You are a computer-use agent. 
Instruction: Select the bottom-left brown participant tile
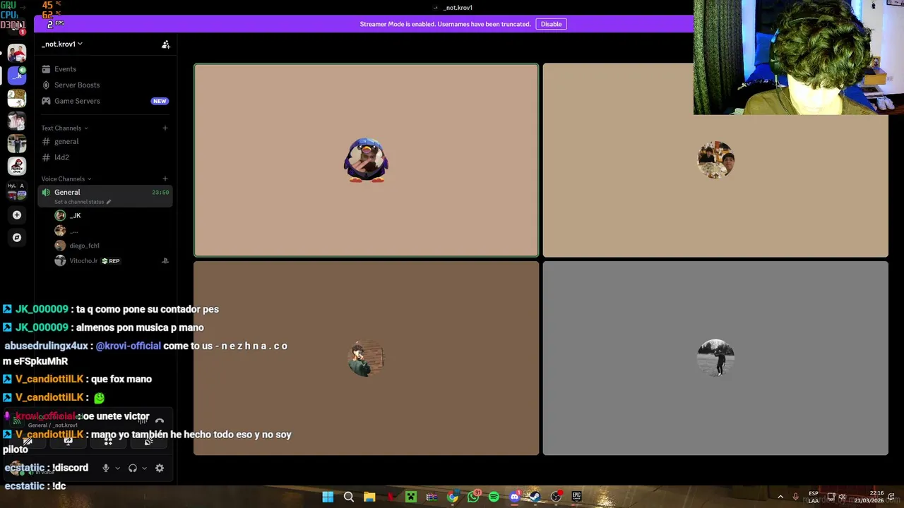366,358
